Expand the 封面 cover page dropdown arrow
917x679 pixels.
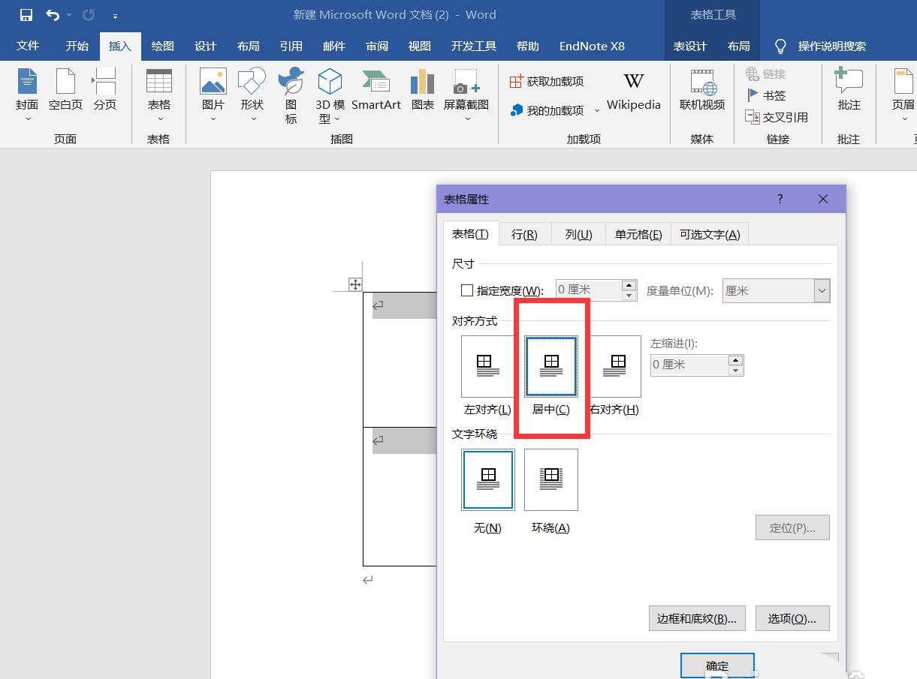(x=28, y=119)
